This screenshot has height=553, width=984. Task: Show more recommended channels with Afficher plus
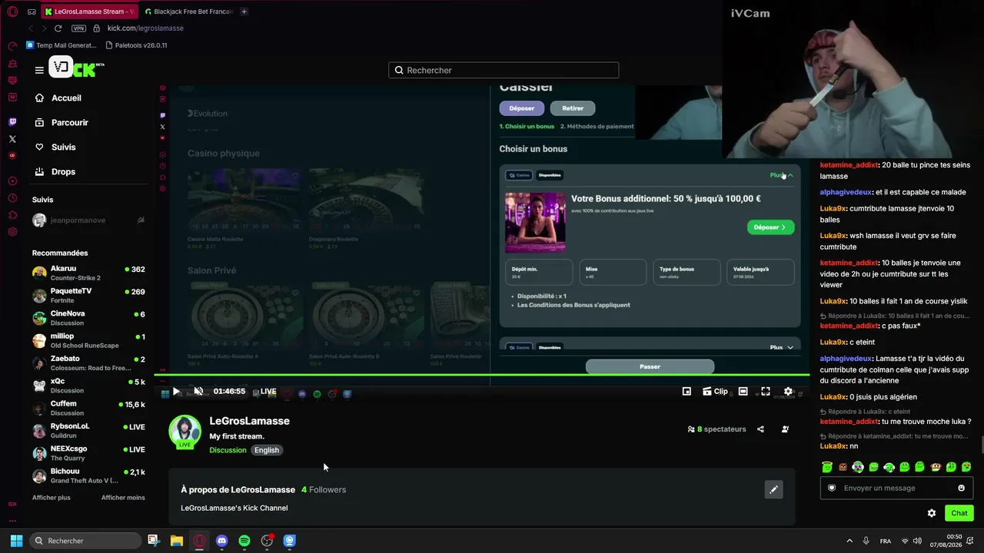click(52, 498)
